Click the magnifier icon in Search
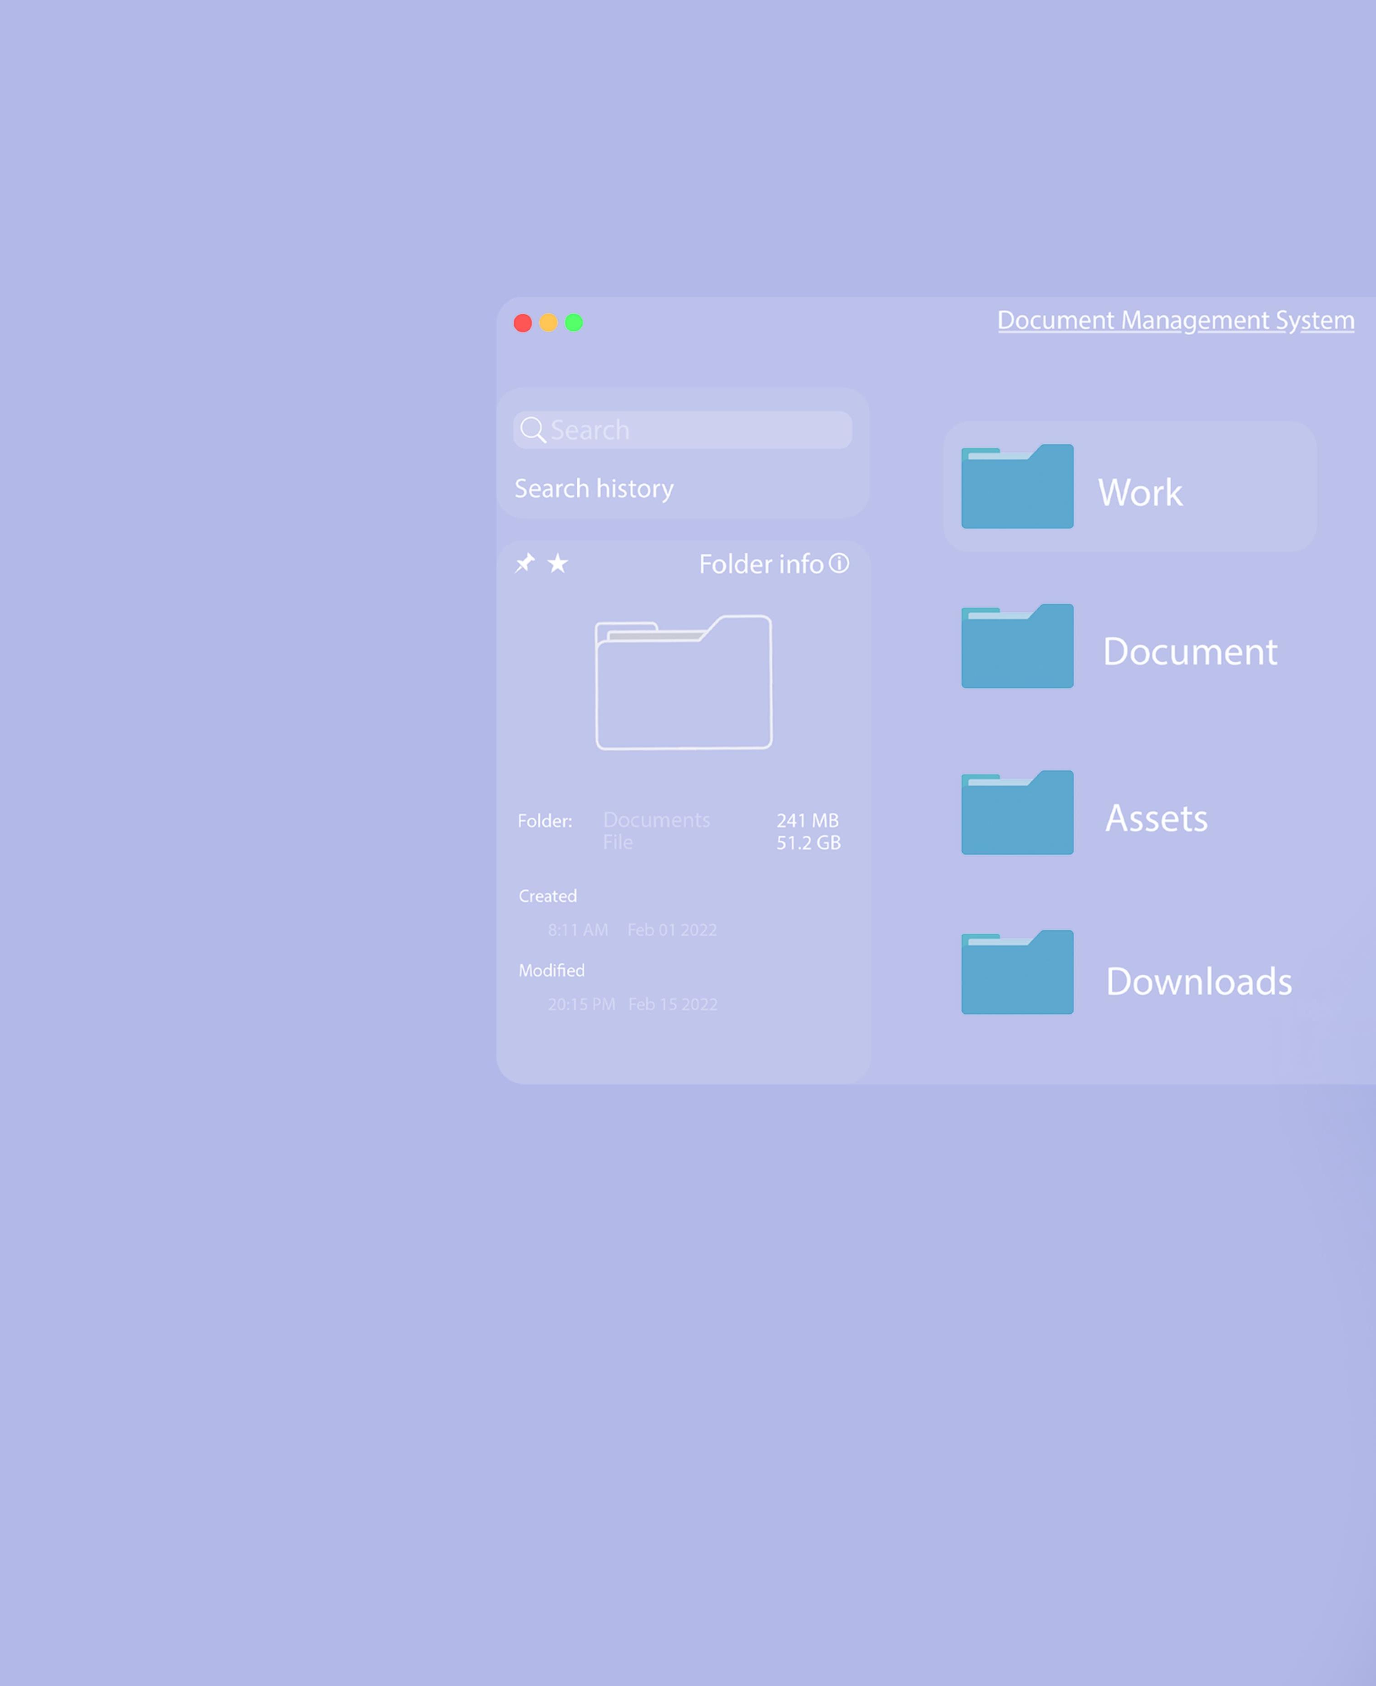 coord(533,430)
